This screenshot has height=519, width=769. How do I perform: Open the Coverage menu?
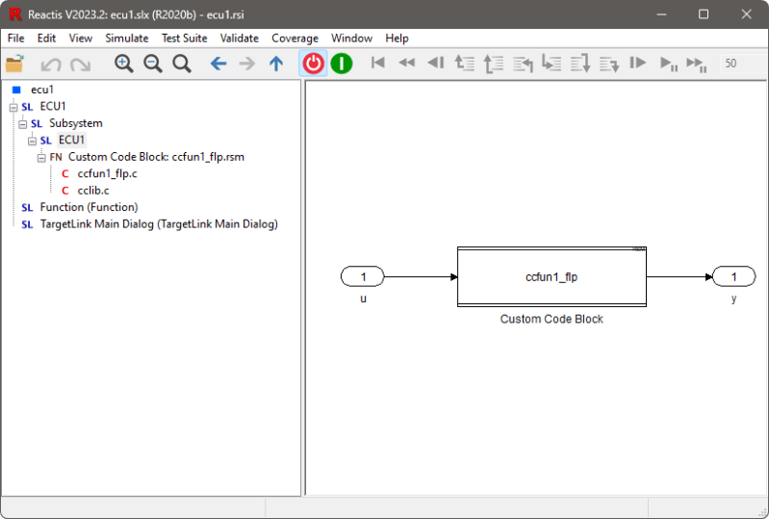coord(295,39)
